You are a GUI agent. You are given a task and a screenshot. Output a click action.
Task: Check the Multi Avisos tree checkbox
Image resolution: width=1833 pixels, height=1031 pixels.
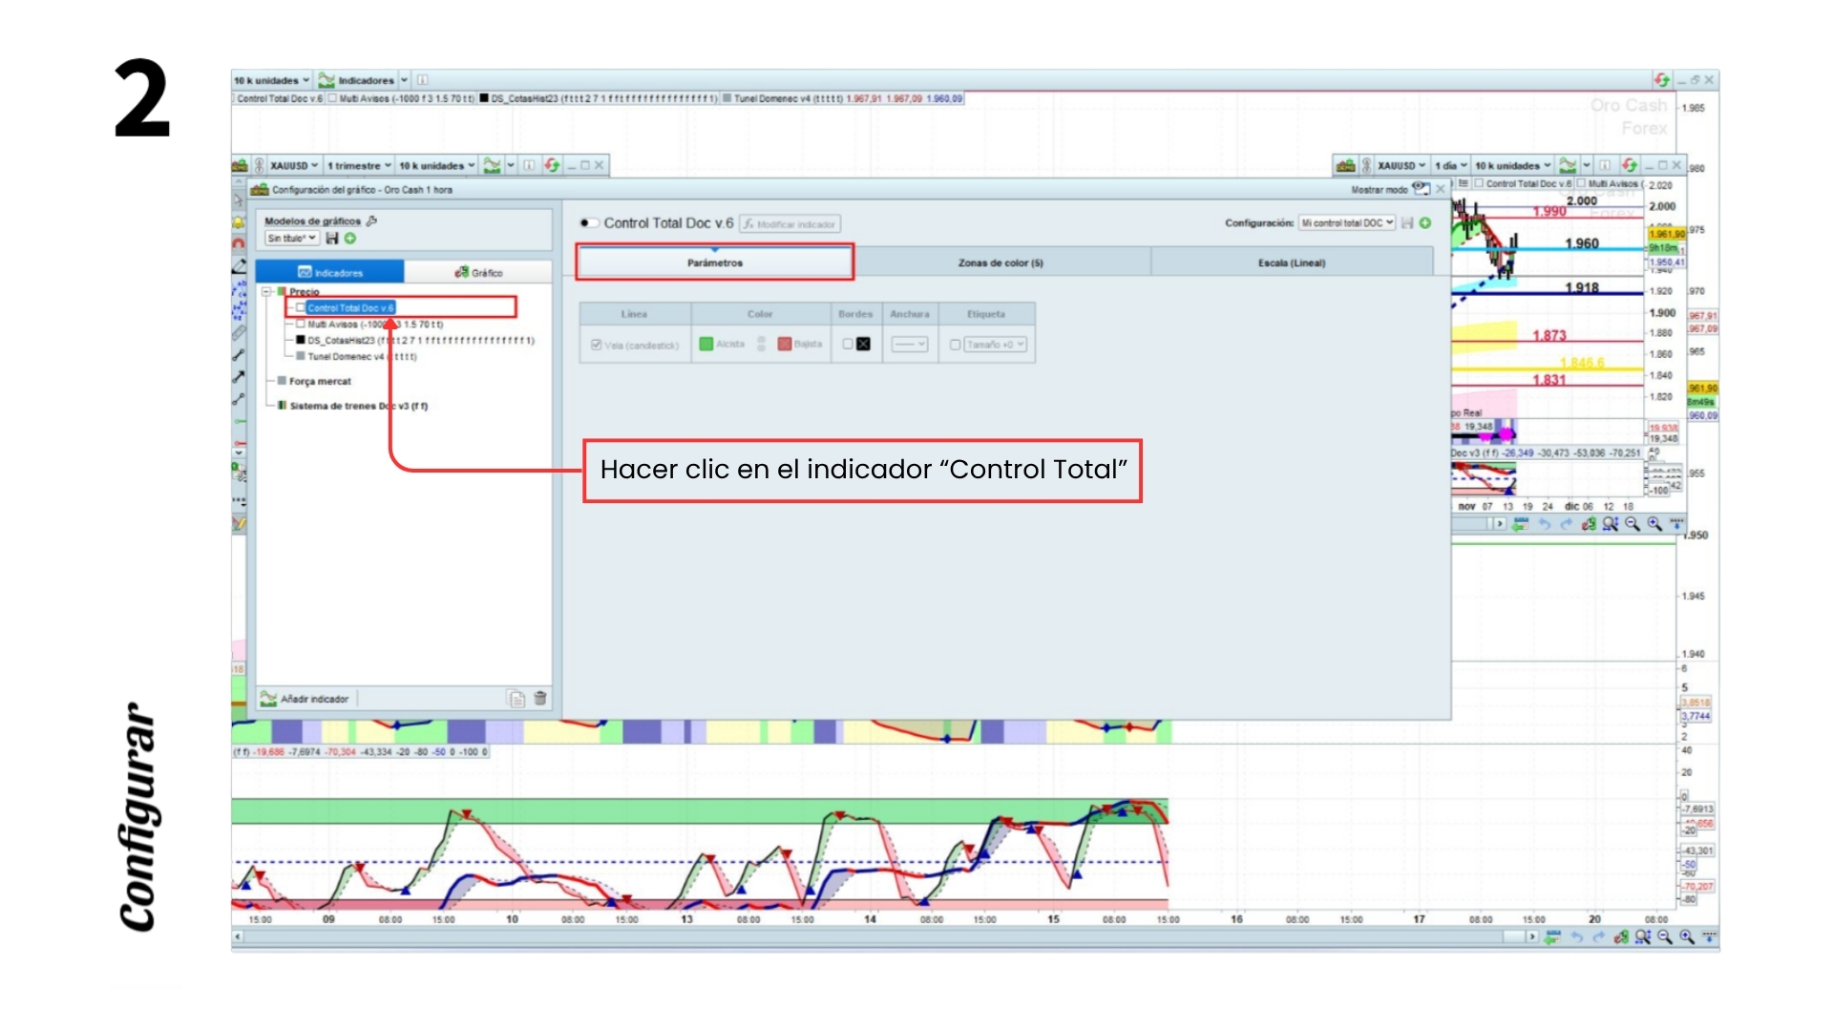click(301, 324)
